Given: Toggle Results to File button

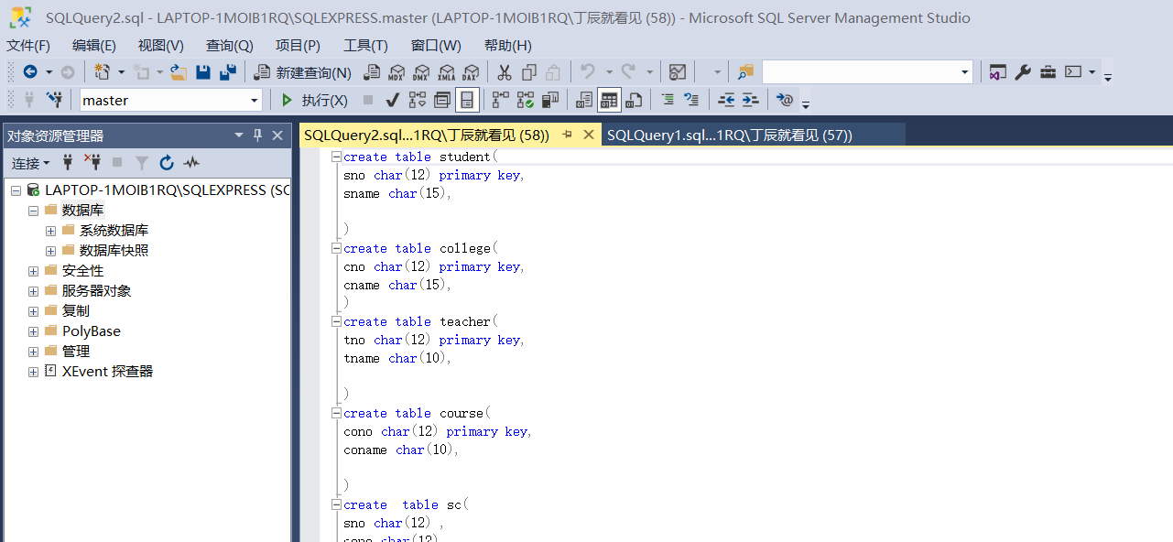Looking at the screenshot, I should tap(634, 100).
